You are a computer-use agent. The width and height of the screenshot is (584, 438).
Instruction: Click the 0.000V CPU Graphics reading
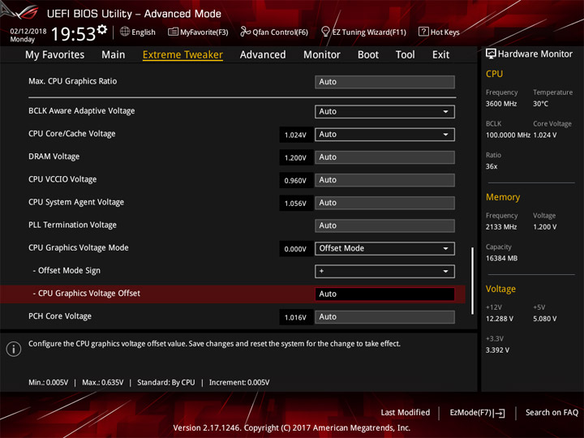[296, 249]
